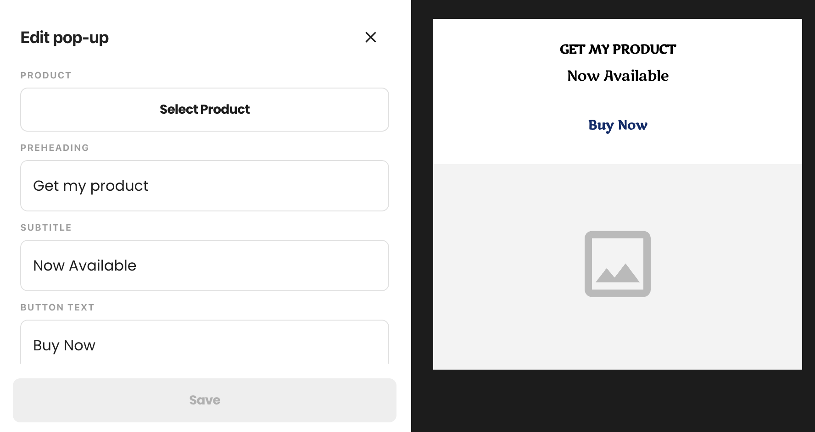Viewport: 815px width, 432px height.
Task: Click the PREHEADING field label
Action: tap(55, 148)
